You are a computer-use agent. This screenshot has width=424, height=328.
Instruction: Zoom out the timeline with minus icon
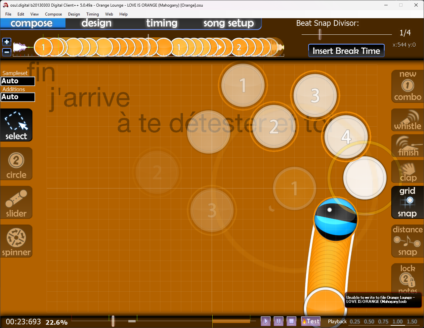point(7,52)
